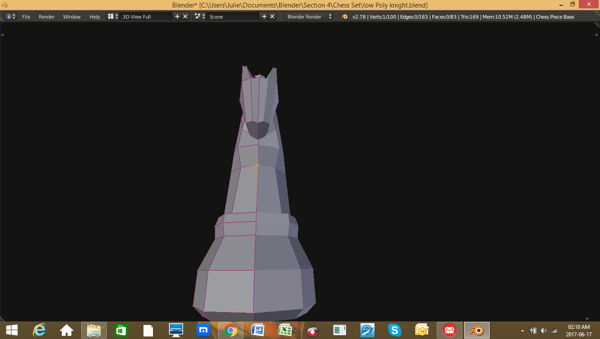Open the File menu

(26, 17)
